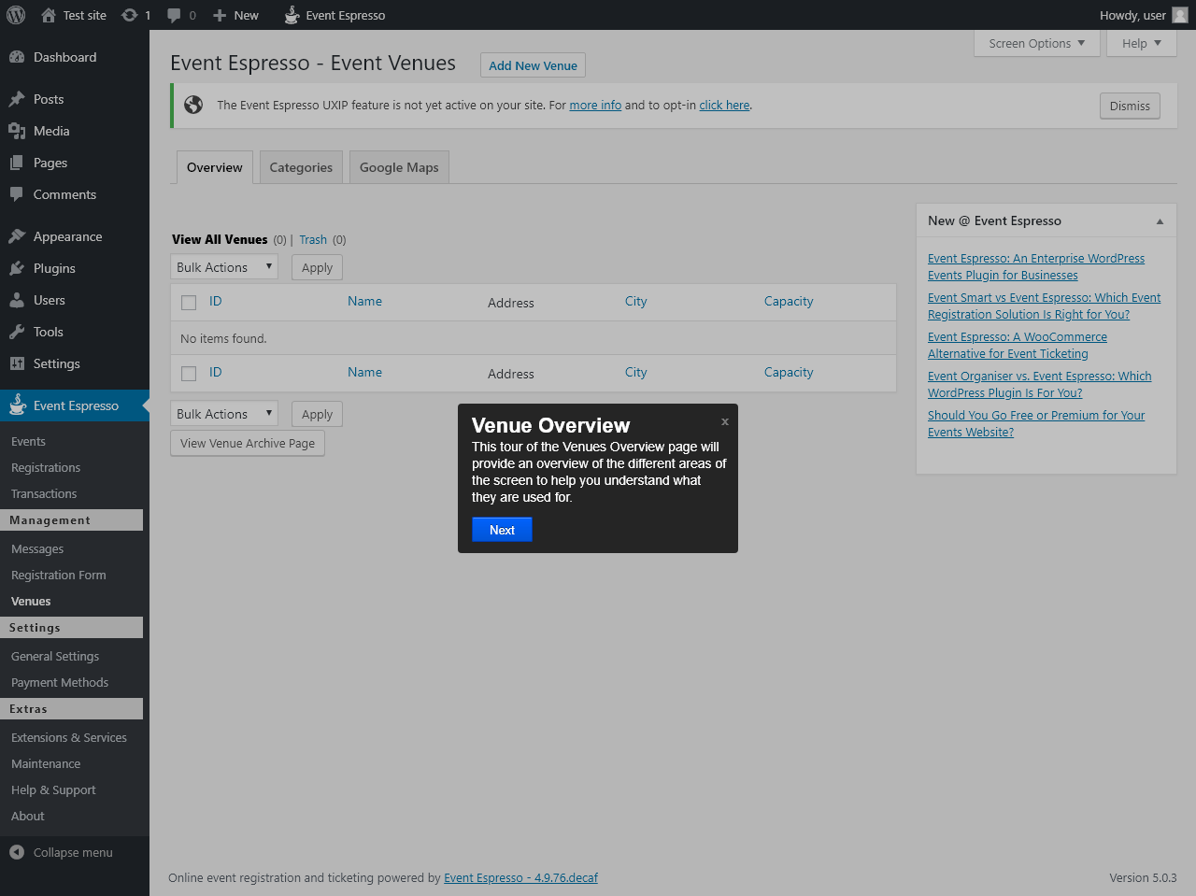Open the comments bubble icon in admin bar
This screenshot has width=1196, height=896.
(174, 16)
